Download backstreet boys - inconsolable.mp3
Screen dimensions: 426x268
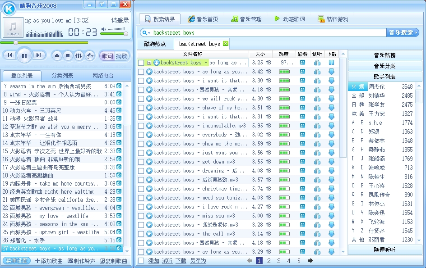pos(331,126)
